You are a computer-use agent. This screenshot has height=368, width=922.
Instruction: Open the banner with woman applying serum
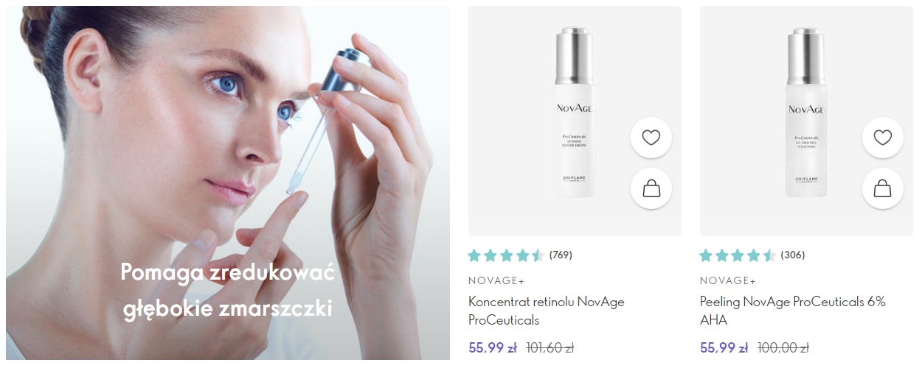click(x=228, y=183)
